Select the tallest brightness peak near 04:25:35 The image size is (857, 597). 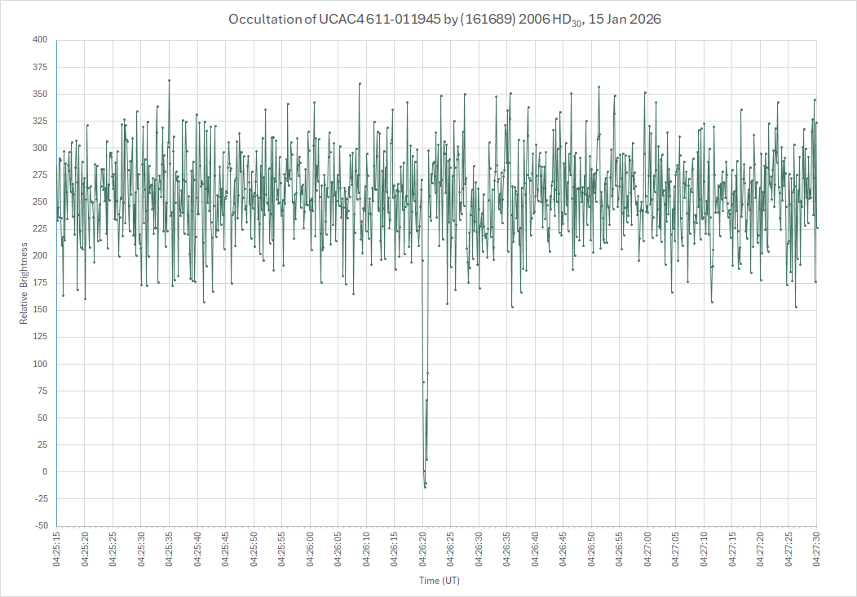click(169, 80)
